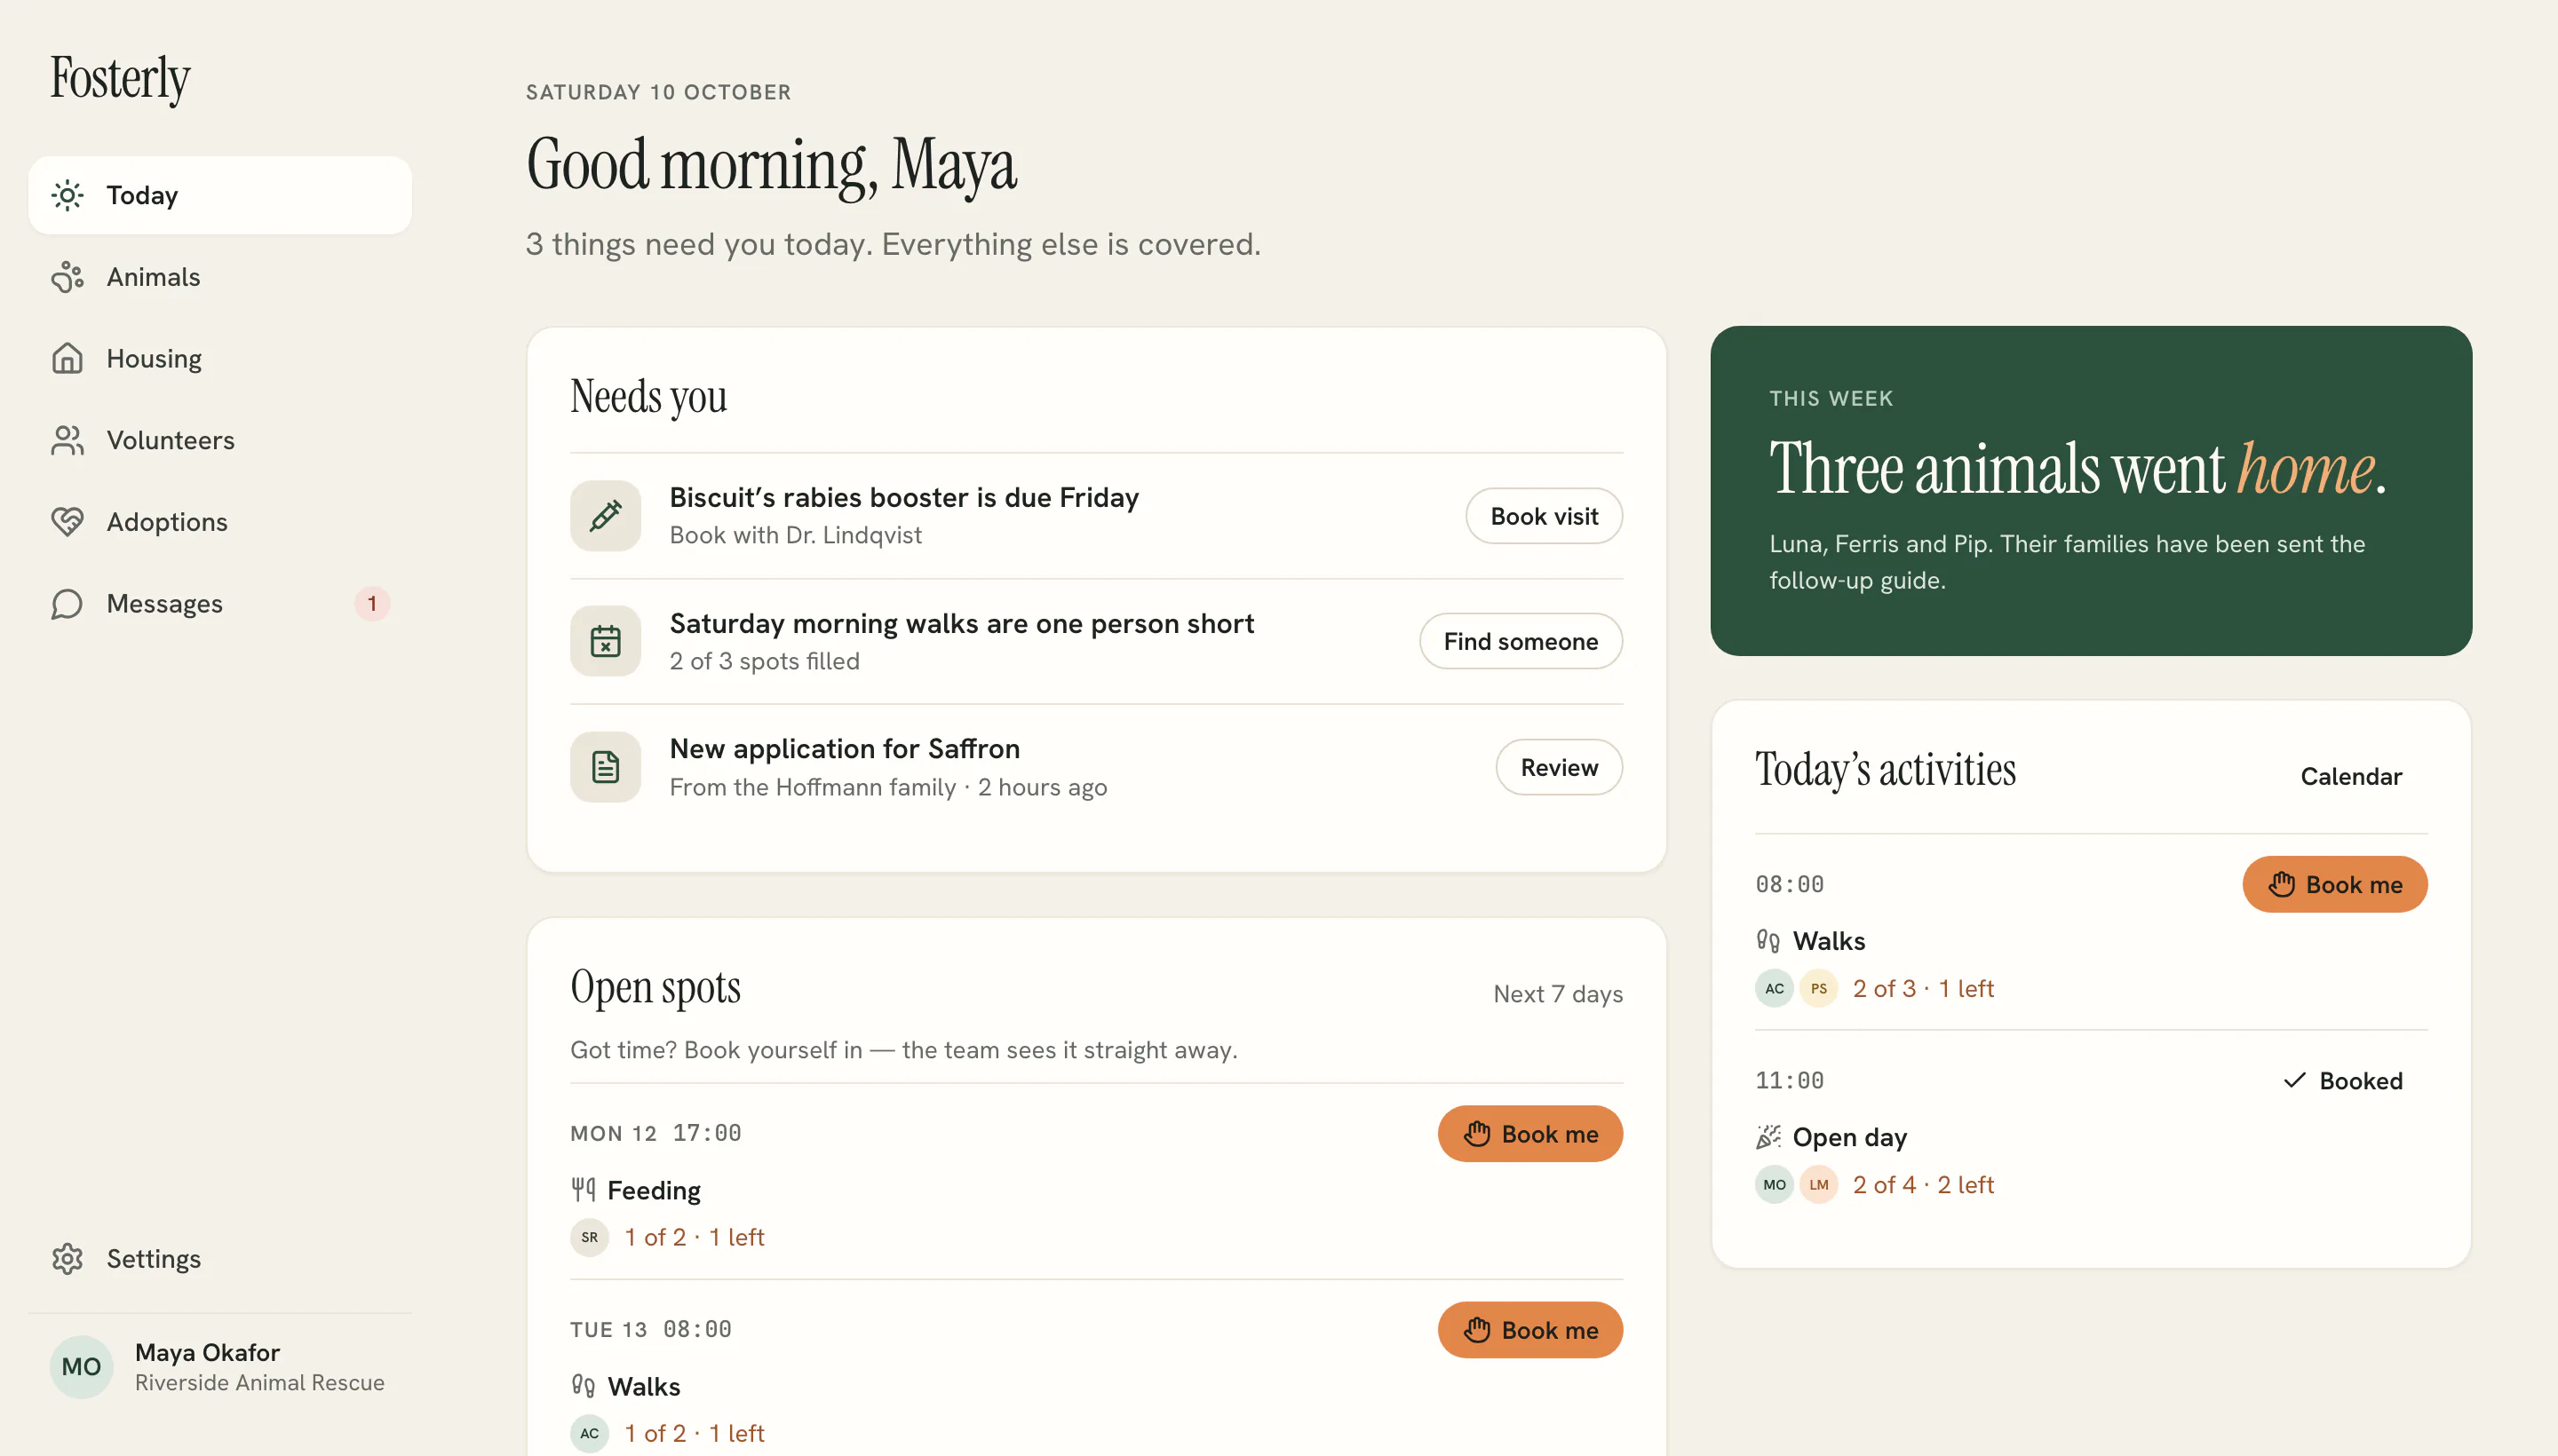Book me for Monday 17:00 Feeding
The image size is (2558, 1456).
(x=1529, y=1134)
